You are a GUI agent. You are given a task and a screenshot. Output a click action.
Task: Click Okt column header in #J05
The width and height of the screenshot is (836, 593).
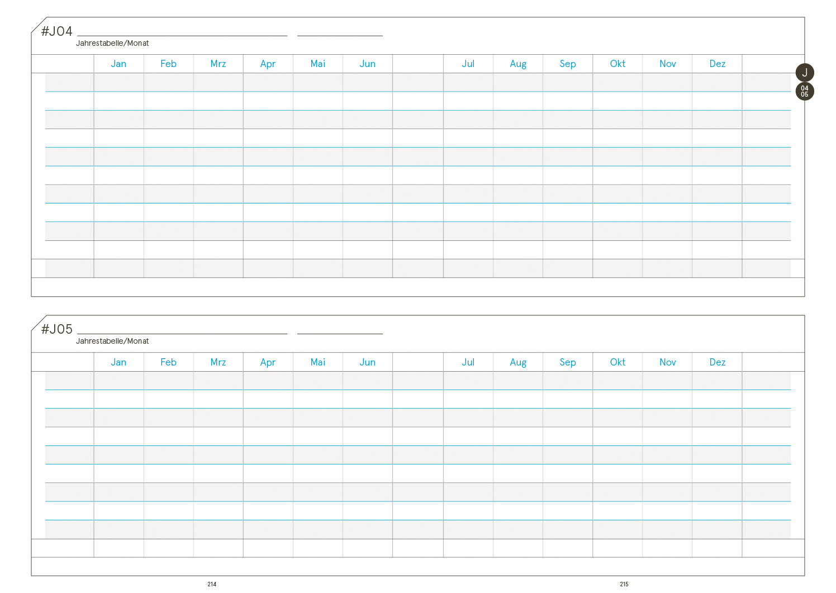[617, 362]
